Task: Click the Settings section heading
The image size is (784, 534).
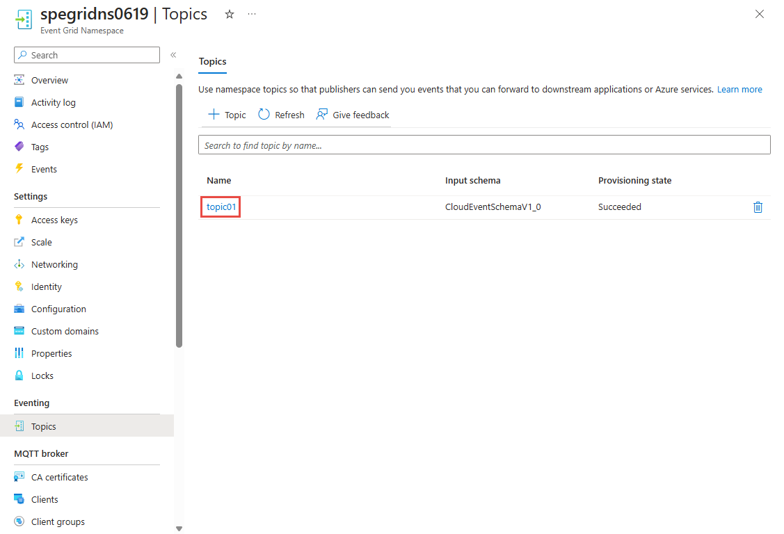Action: pyautogui.click(x=31, y=196)
